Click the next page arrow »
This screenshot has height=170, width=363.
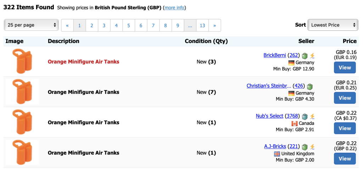pos(214,25)
